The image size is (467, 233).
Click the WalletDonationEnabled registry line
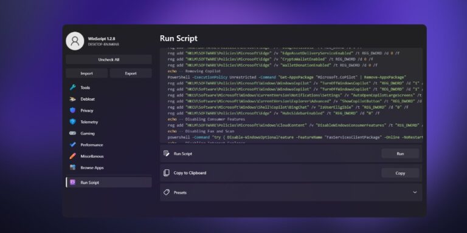[272, 65]
